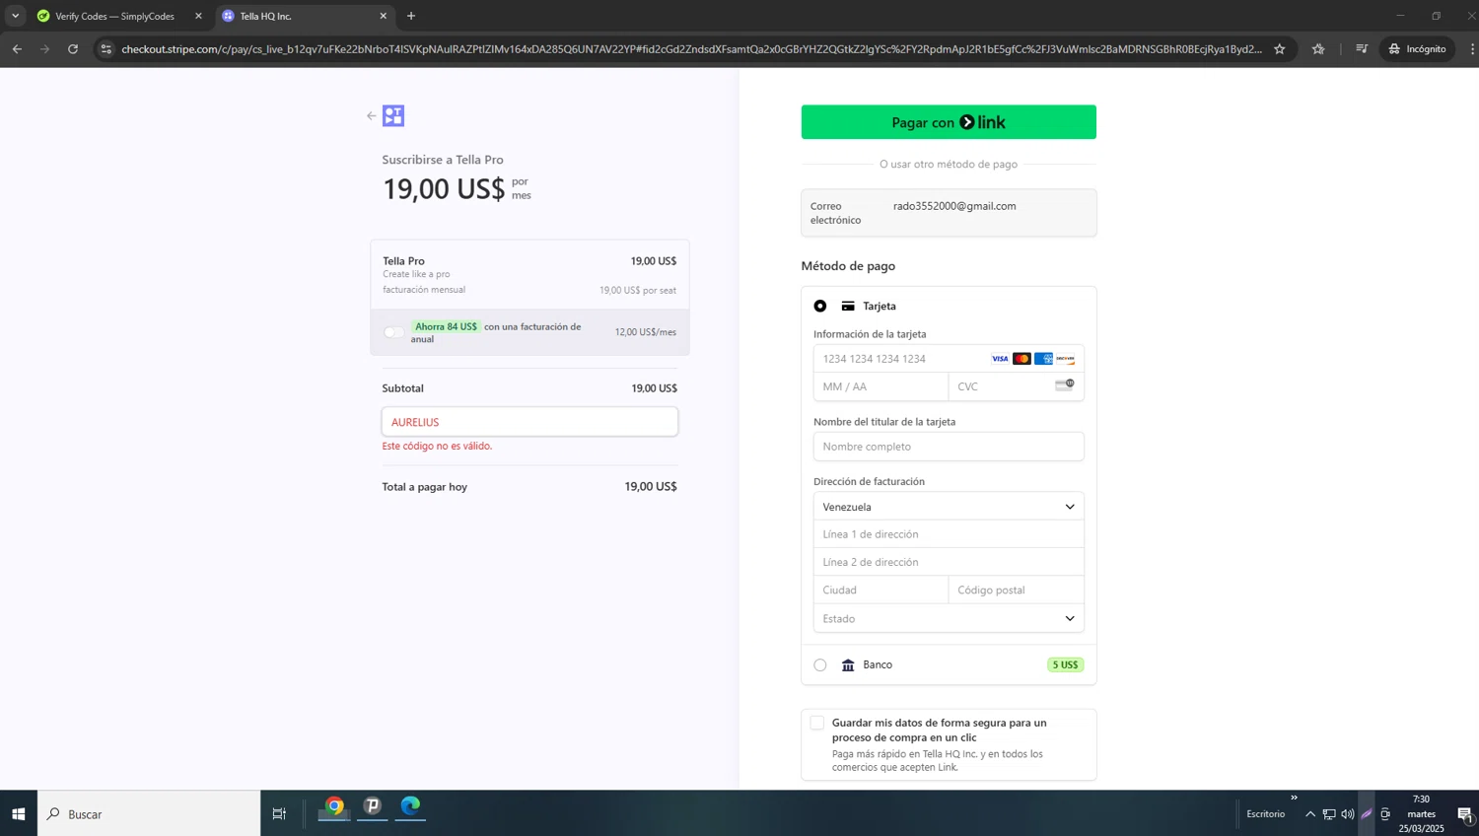The width and height of the screenshot is (1479, 836).
Task: Click the taskbar clock and date
Action: point(1421,814)
